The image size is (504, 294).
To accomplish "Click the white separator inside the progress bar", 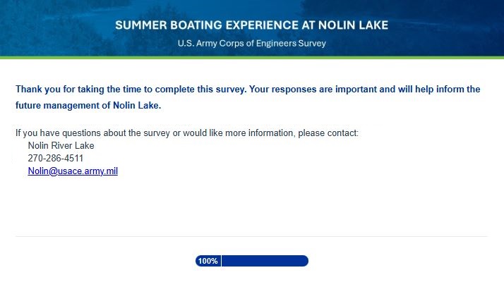I will (x=222, y=261).
